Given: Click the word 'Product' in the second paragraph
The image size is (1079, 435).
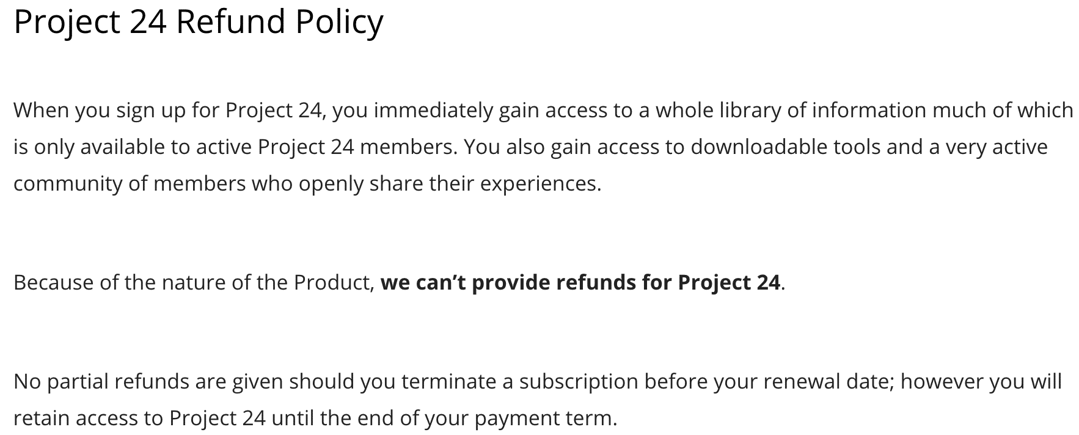Looking at the screenshot, I should pyautogui.click(x=332, y=282).
